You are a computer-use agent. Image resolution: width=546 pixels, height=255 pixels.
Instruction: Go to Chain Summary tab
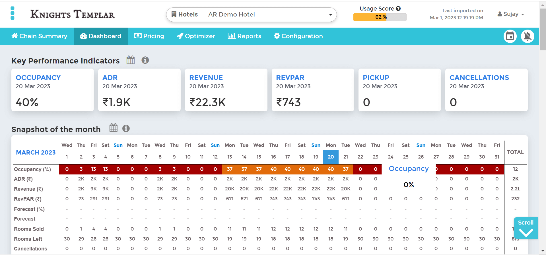coord(39,36)
